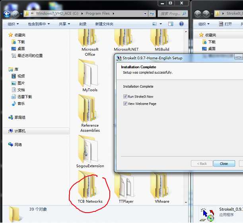Expand the chevron after Program Files in address bar
243x223 pixels.
pyautogui.click(x=113, y=14)
